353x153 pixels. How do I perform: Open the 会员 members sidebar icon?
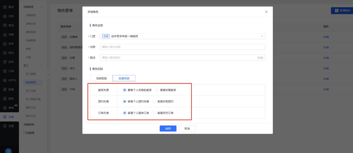(5, 16)
